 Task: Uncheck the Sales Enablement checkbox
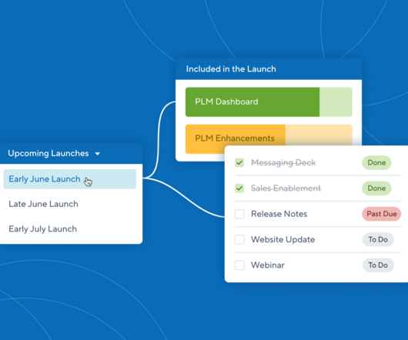click(x=239, y=188)
